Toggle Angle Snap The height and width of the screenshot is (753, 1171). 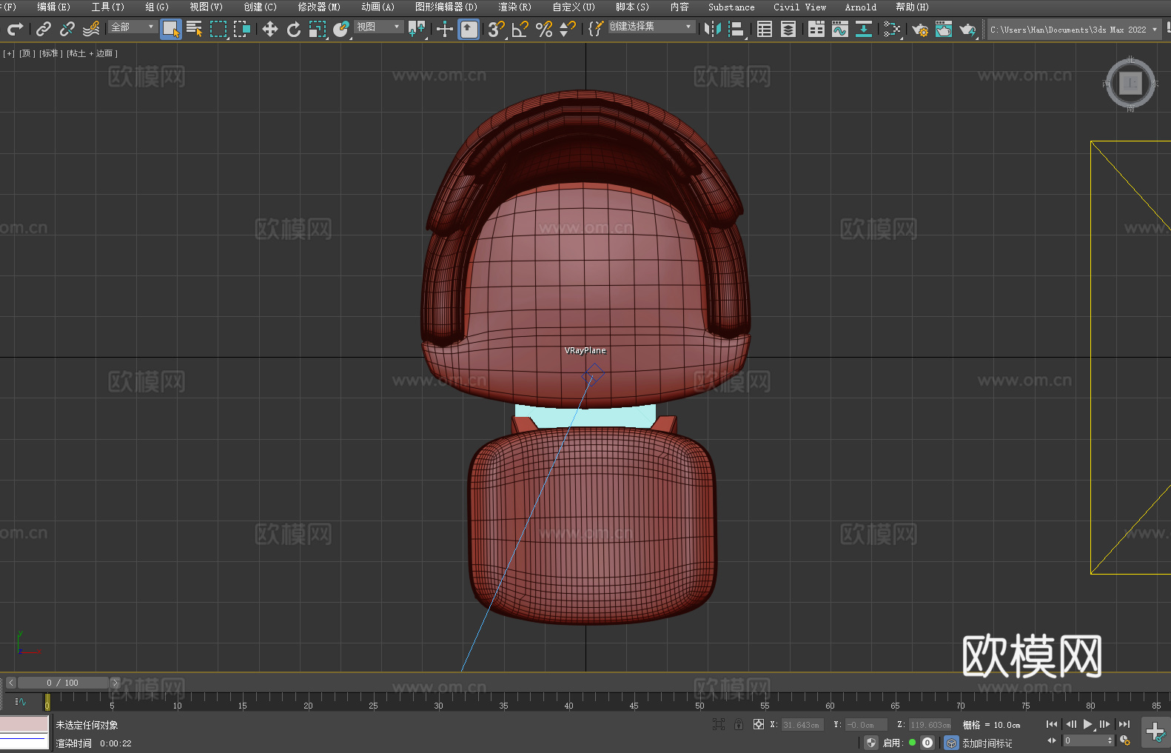[x=520, y=29]
